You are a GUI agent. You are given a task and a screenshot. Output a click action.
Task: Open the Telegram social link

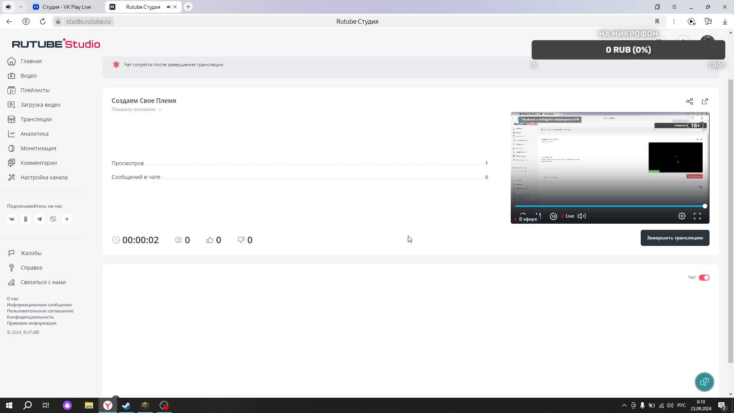point(39,219)
